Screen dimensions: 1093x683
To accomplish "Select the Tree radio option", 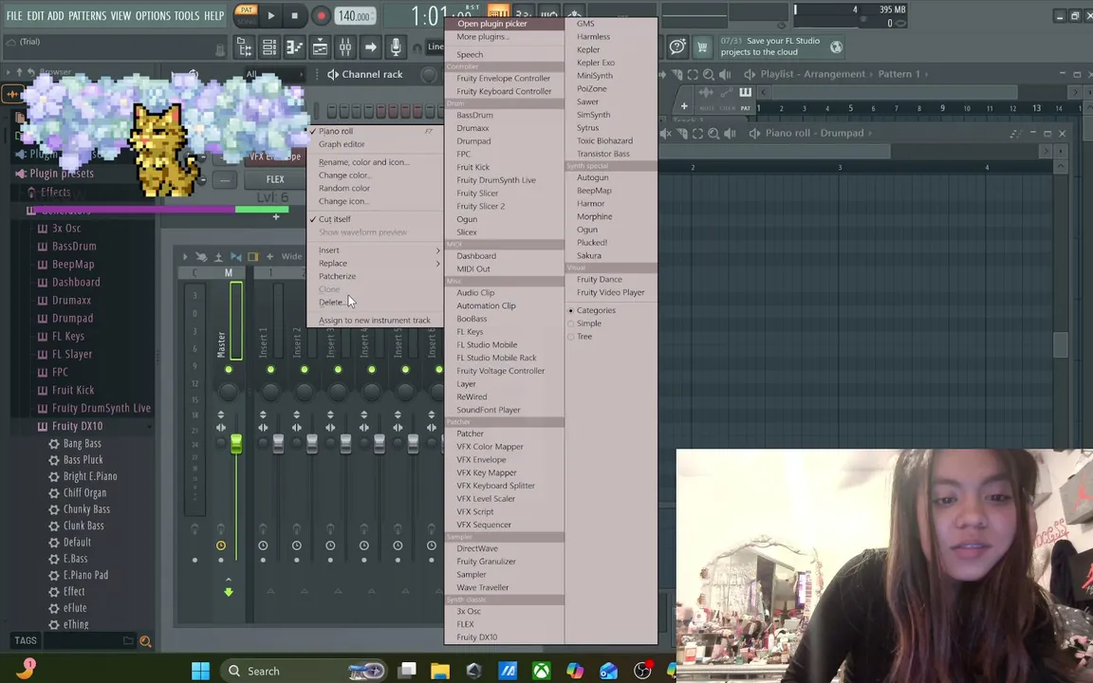I will tap(580, 337).
